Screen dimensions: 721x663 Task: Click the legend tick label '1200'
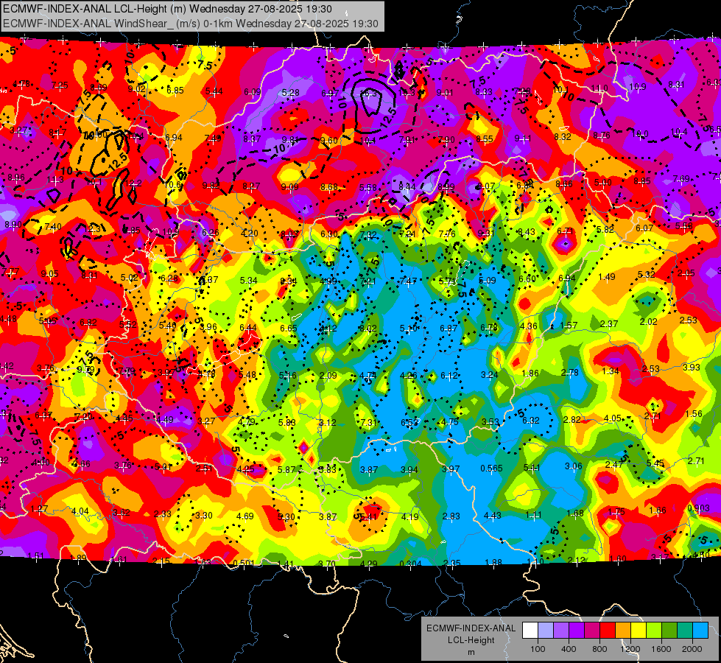[x=630, y=649]
